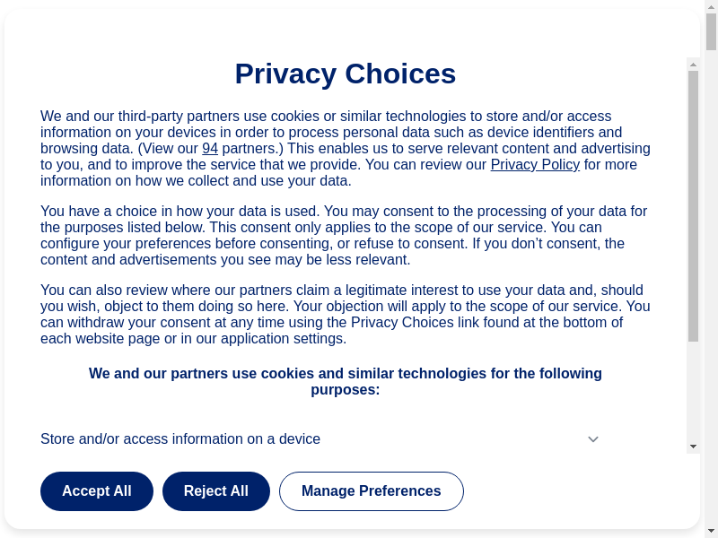
Task: Click the page scrollbar's down arrow
Action: click(711, 531)
